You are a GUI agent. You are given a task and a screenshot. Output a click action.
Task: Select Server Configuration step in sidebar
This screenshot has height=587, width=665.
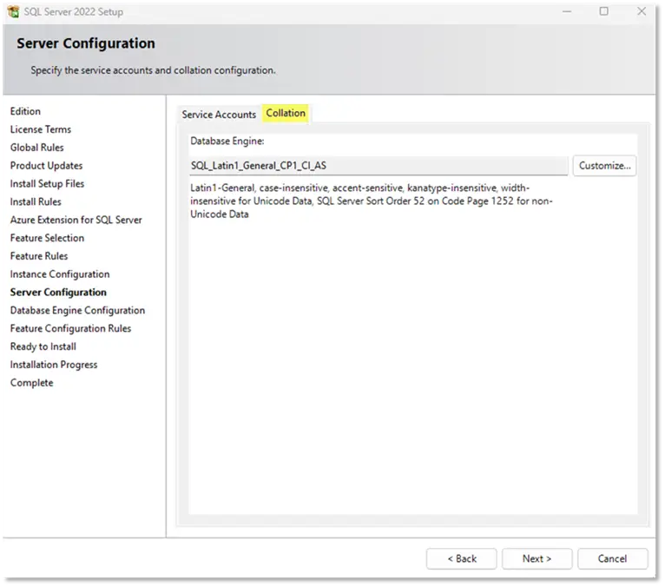[58, 293]
